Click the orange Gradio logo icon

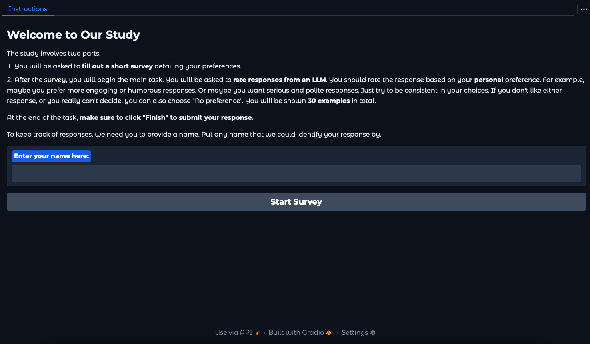point(329,333)
